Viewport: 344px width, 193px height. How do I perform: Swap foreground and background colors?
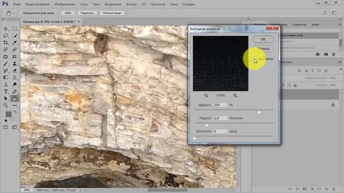coord(15,112)
